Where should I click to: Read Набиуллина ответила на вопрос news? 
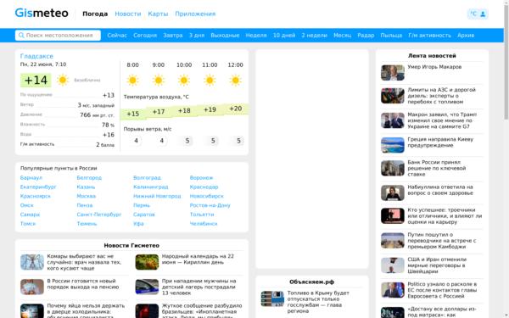(x=440, y=190)
